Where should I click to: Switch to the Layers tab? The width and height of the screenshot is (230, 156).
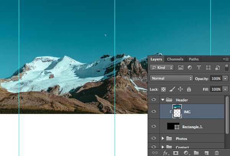(x=156, y=59)
